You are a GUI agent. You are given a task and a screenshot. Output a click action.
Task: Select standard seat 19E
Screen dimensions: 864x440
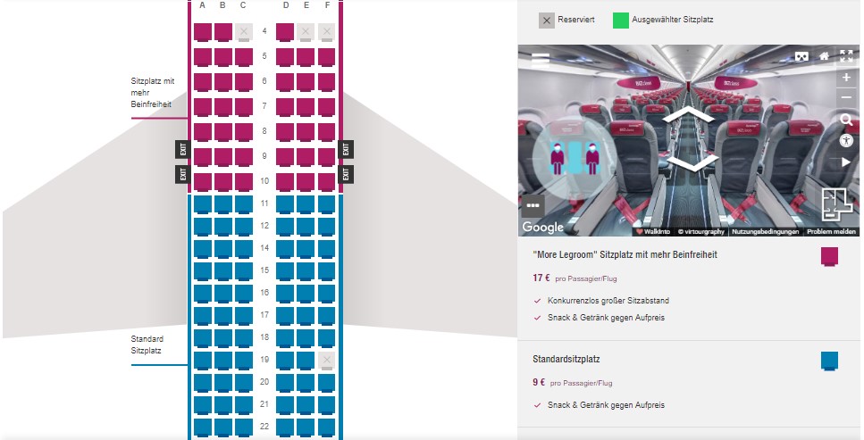click(x=306, y=361)
